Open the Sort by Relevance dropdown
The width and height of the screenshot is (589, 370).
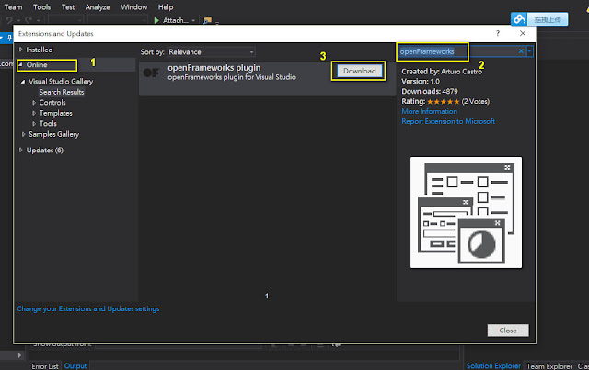(212, 51)
